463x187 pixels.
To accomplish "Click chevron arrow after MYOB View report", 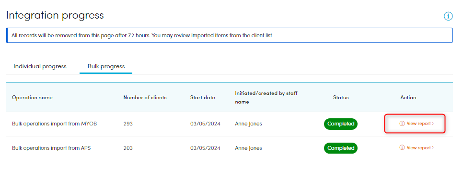I will [433, 124].
